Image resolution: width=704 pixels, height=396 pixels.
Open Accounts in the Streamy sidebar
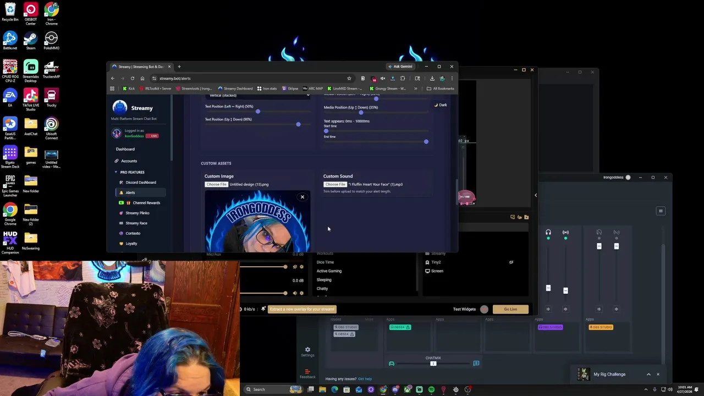[x=129, y=161]
